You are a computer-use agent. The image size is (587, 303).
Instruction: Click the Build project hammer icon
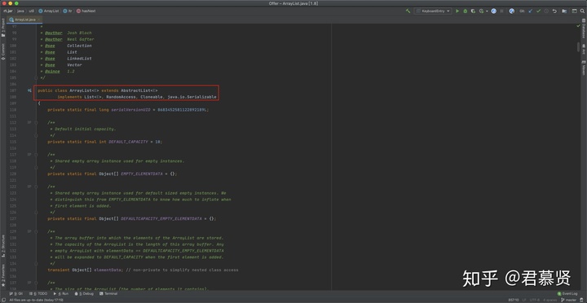click(408, 11)
